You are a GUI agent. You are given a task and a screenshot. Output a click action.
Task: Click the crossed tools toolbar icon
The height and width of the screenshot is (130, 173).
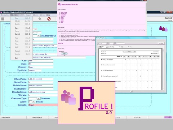40,19
